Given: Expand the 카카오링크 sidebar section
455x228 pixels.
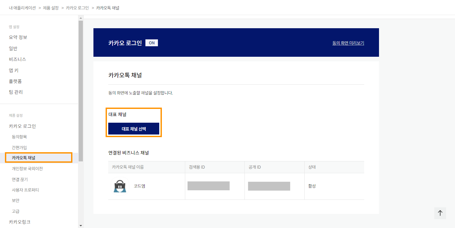Looking at the screenshot, I should pos(20,222).
